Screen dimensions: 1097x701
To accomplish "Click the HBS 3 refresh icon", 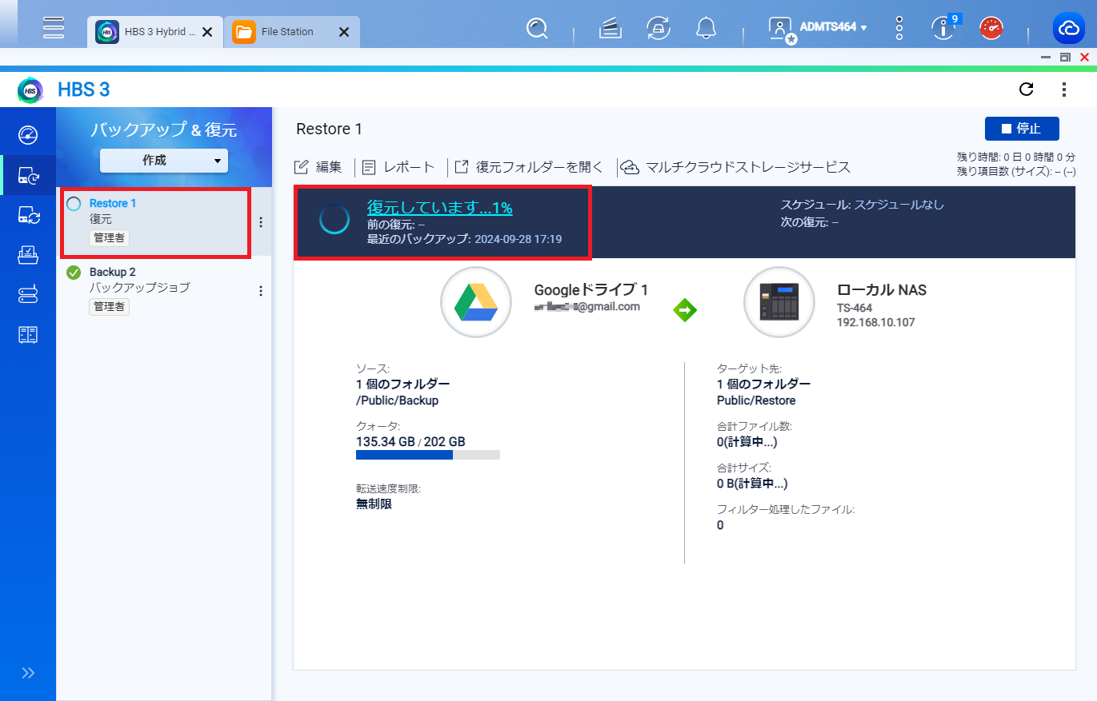I will tap(1027, 89).
